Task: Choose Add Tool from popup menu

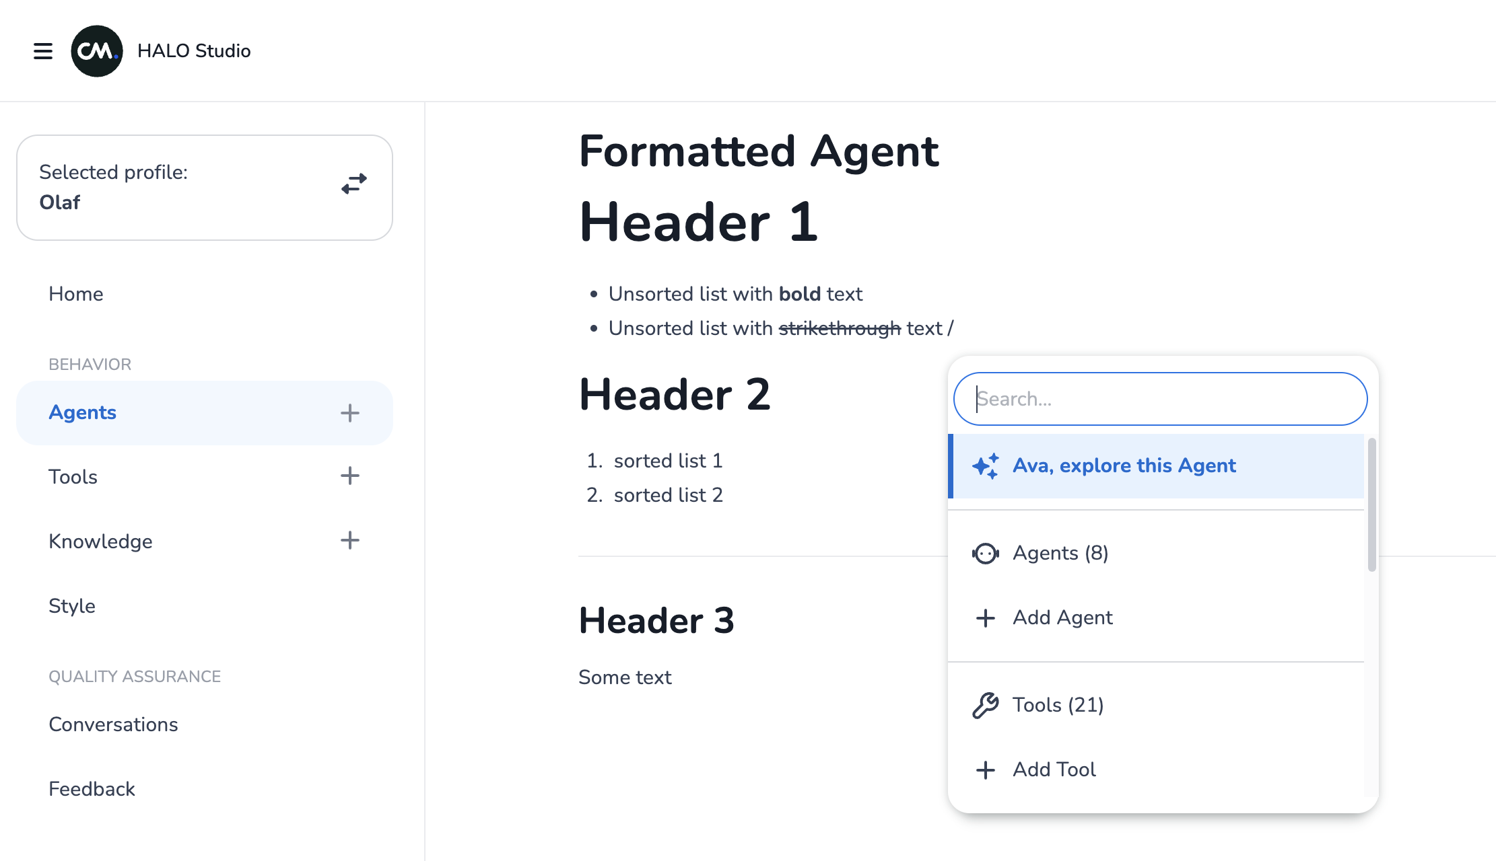Action: pyautogui.click(x=1054, y=770)
